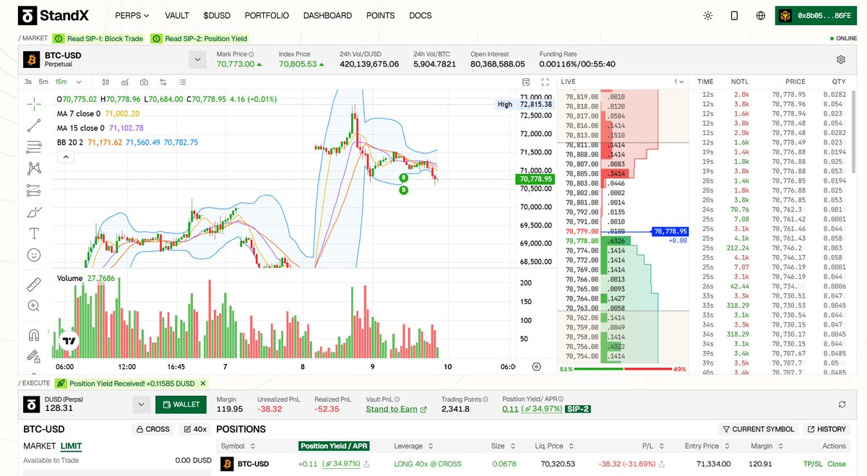This screenshot has width=867, height=476.
Task: Read SIP-1: Block Trade announcement
Action: click(x=99, y=38)
